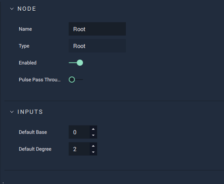Toggle the Enabled switch off
This screenshot has width=224, height=184.
point(76,63)
